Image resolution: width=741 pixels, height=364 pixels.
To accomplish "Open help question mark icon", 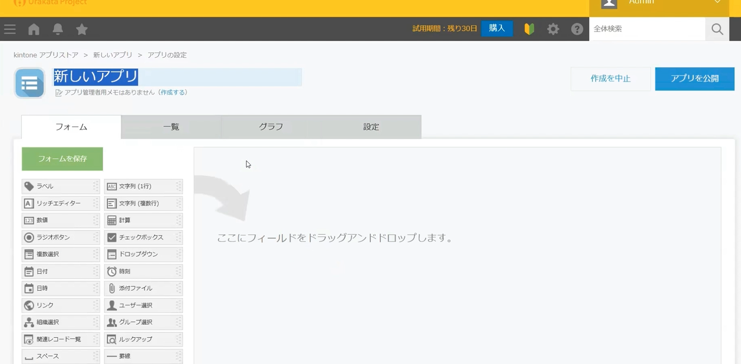I will [577, 29].
